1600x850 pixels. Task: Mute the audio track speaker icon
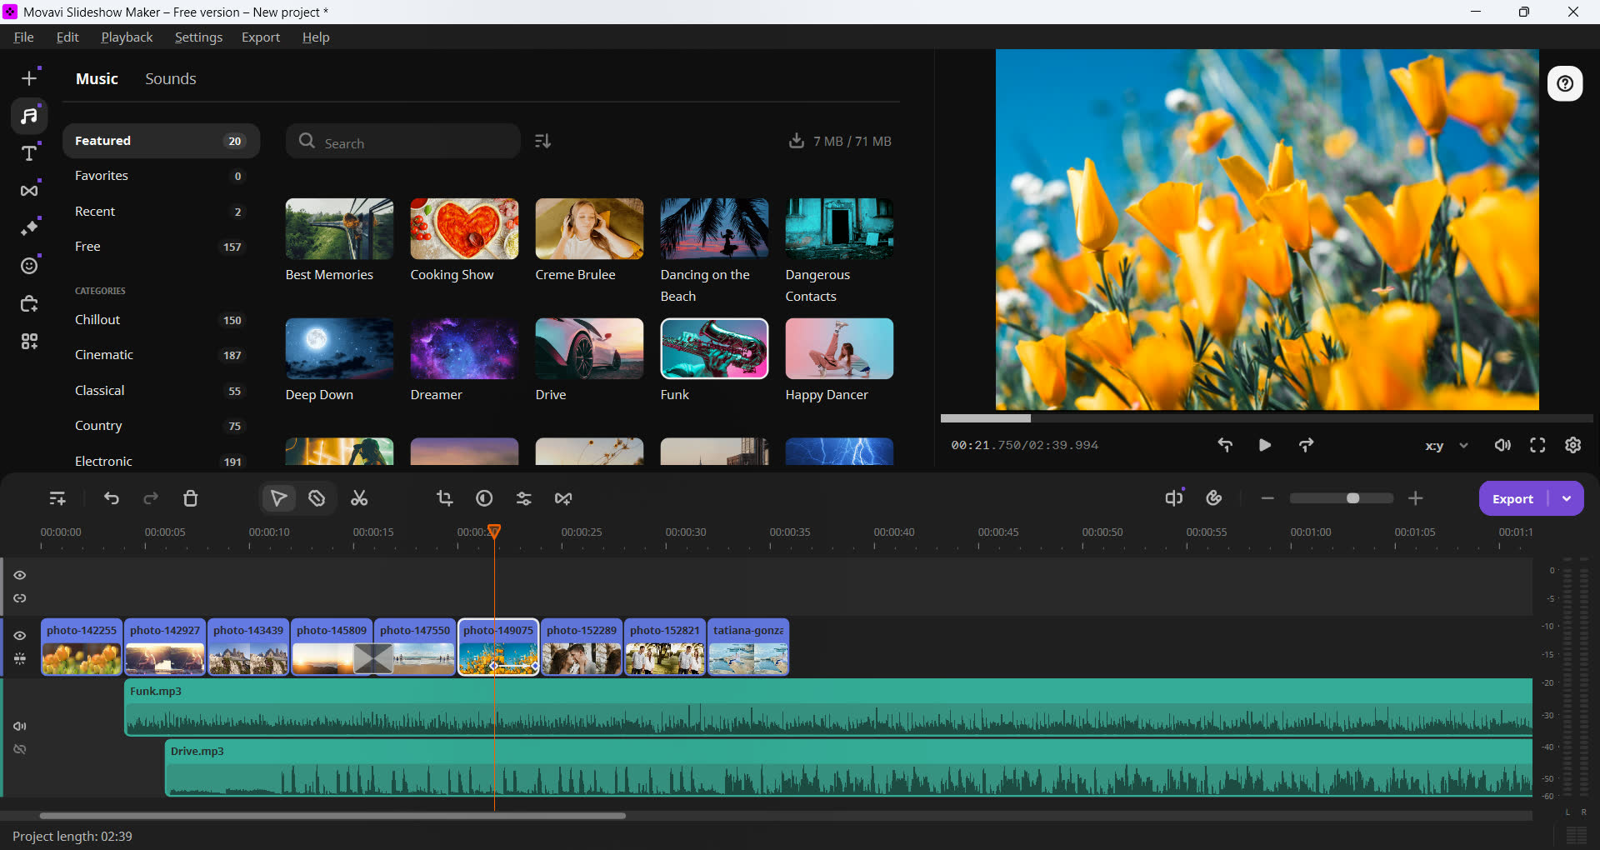[x=20, y=726]
